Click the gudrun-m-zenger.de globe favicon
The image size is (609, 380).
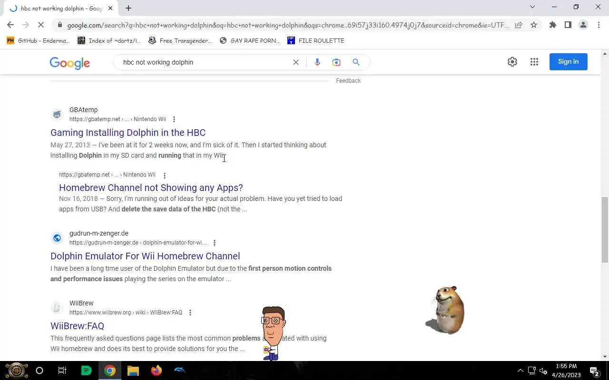tap(57, 238)
